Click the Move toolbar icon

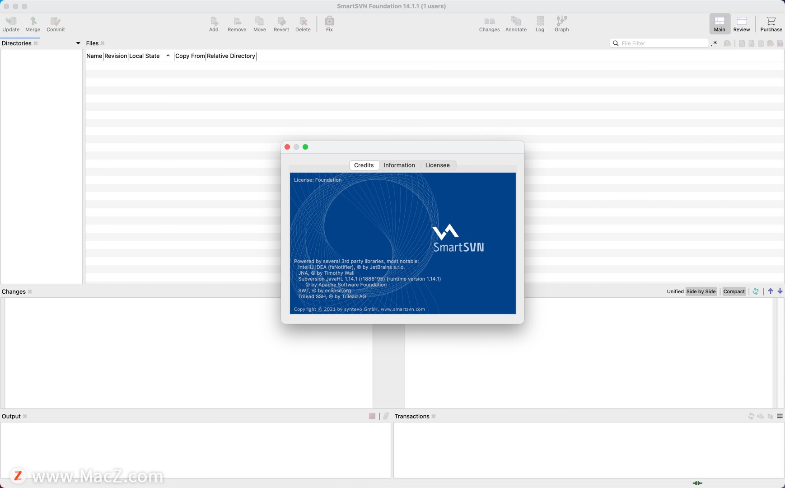coord(260,24)
